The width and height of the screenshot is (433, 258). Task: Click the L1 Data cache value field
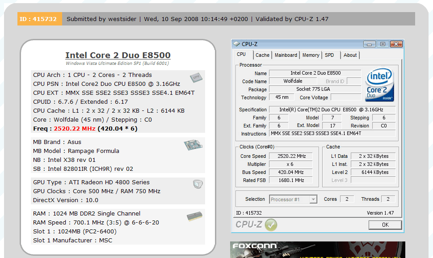coord(373,156)
